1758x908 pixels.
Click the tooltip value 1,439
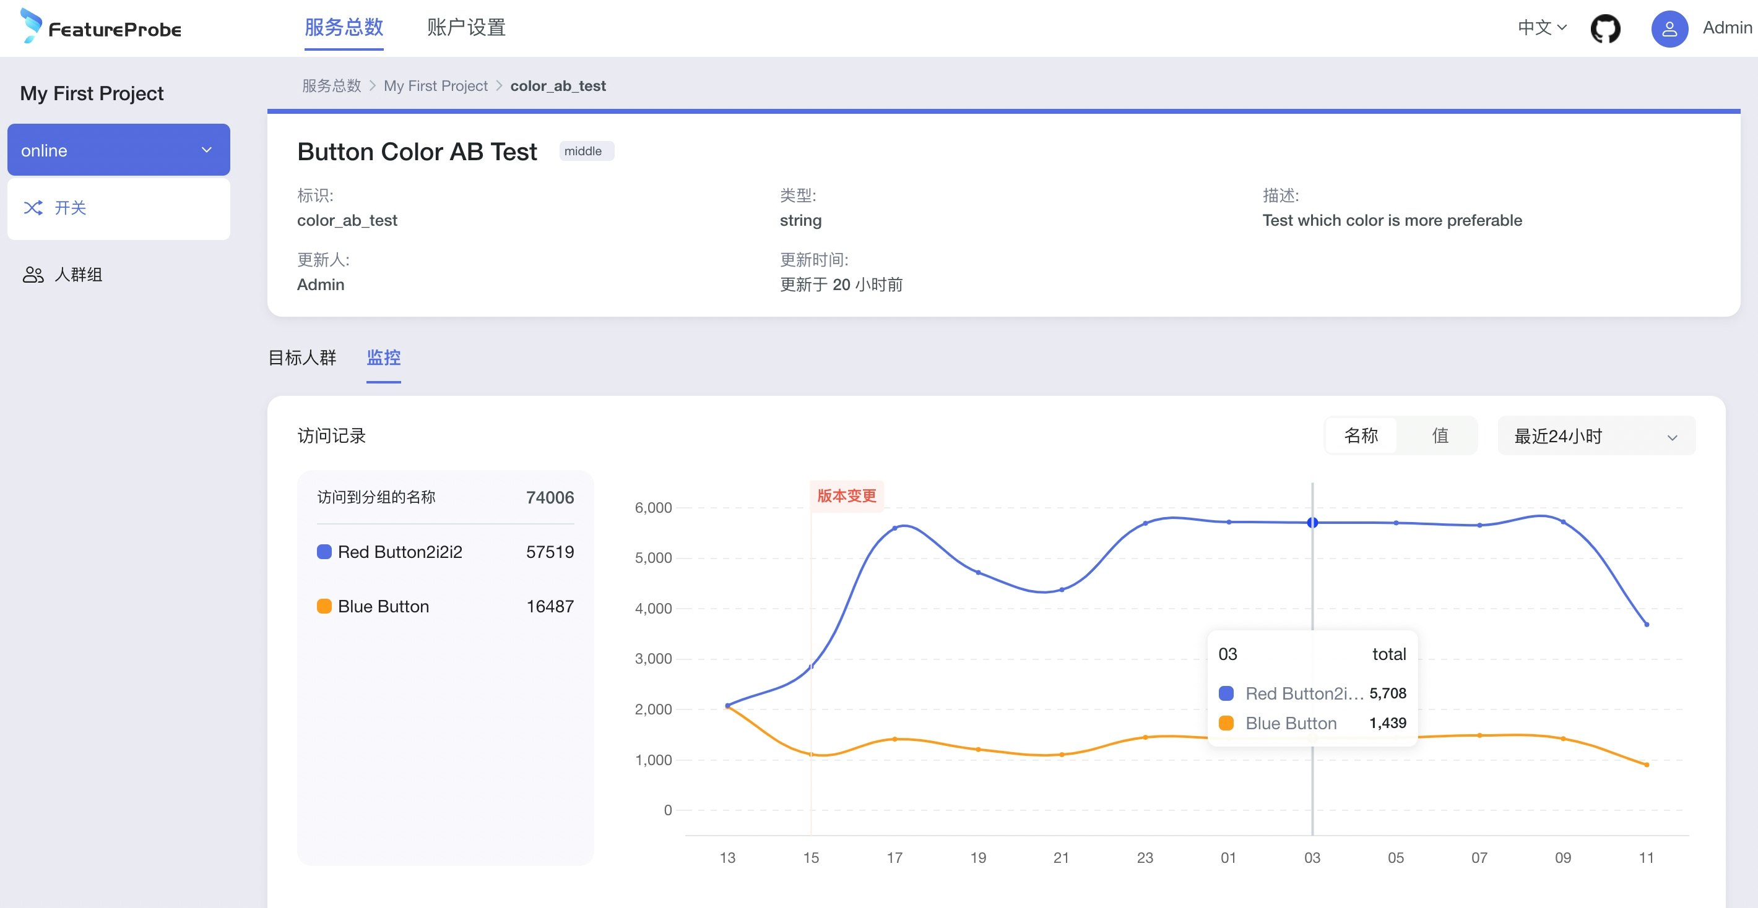point(1387,723)
